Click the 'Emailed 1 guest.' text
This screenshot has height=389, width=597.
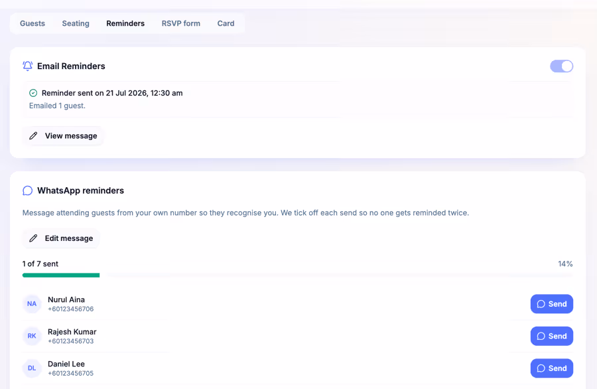click(x=57, y=106)
